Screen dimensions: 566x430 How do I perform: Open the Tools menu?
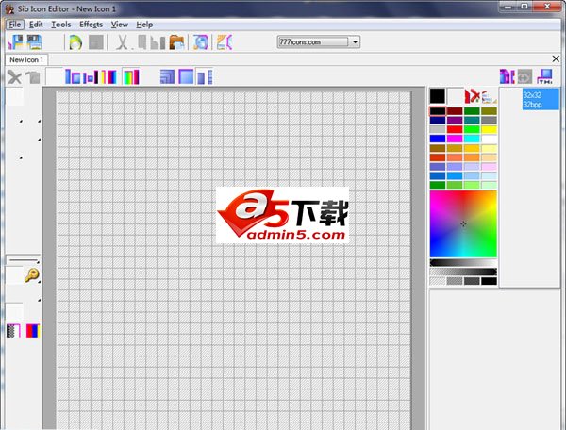tap(61, 24)
